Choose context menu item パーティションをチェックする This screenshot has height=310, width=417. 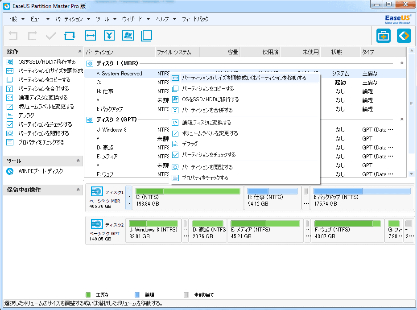(x=244, y=155)
